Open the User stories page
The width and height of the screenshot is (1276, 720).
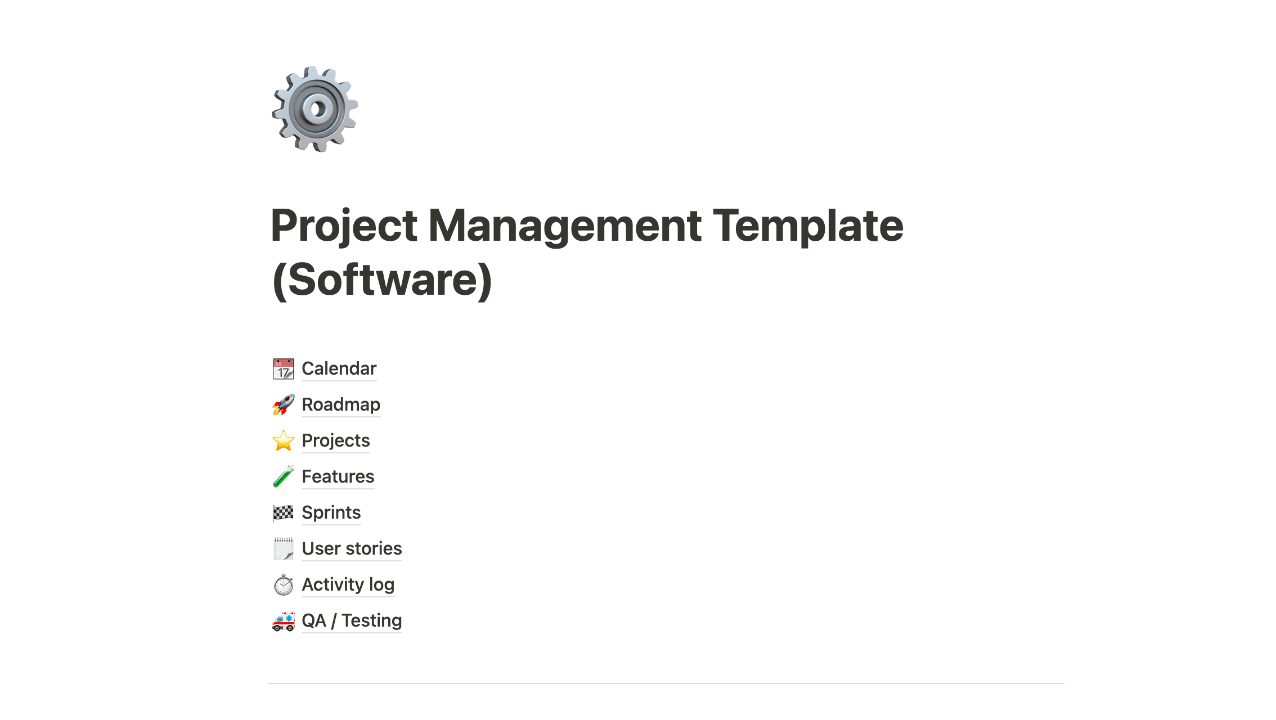click(352, 549)
